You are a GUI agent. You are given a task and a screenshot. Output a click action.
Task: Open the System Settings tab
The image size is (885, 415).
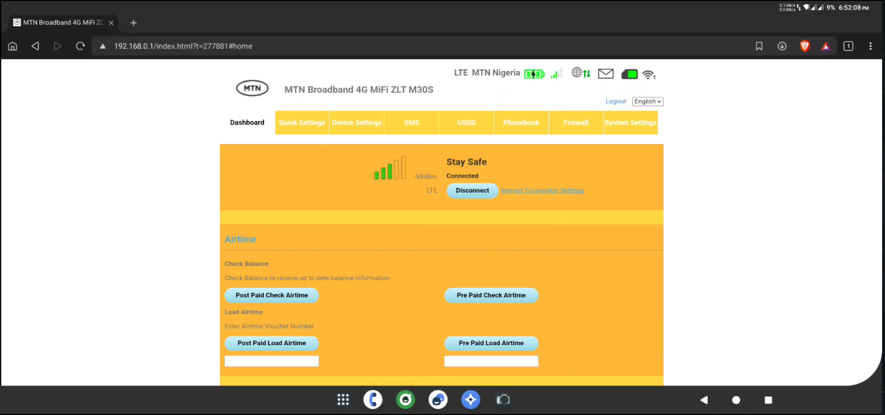pyautogui.click(x=630, y=123)
